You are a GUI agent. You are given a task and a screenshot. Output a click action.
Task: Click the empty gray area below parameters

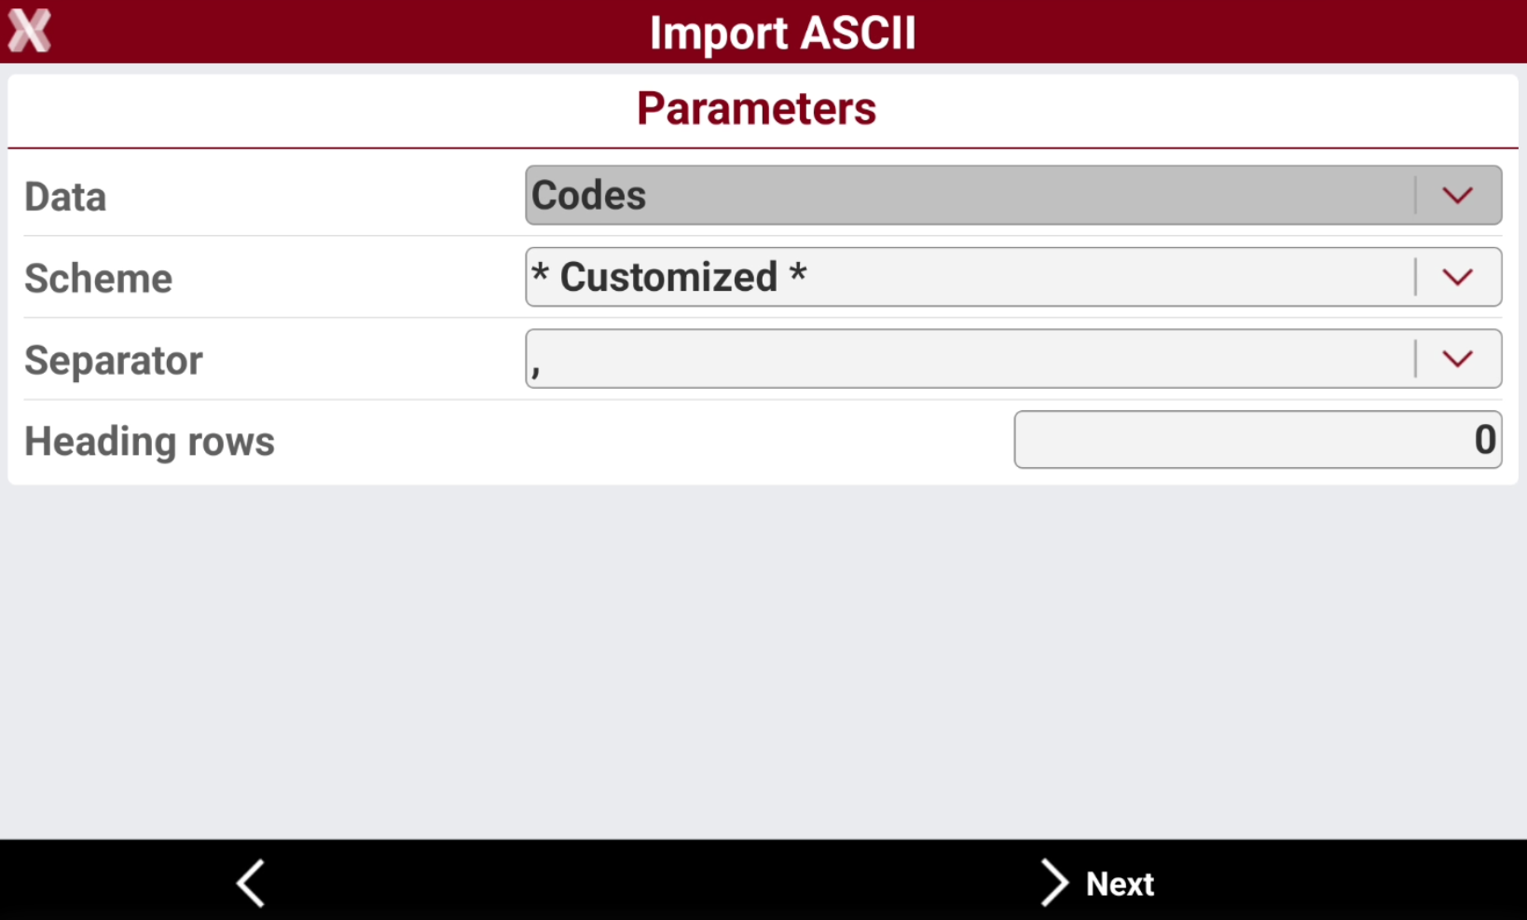click(x=763, y=662)
